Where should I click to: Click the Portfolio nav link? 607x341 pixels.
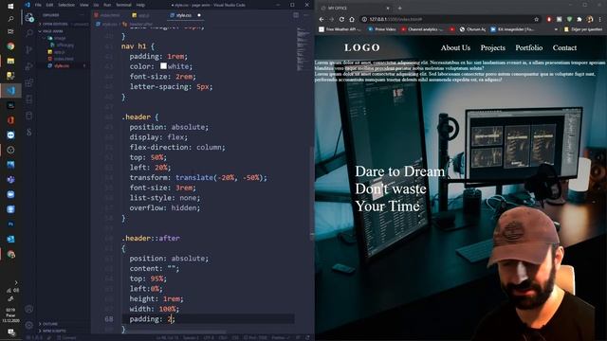point(529,48)
